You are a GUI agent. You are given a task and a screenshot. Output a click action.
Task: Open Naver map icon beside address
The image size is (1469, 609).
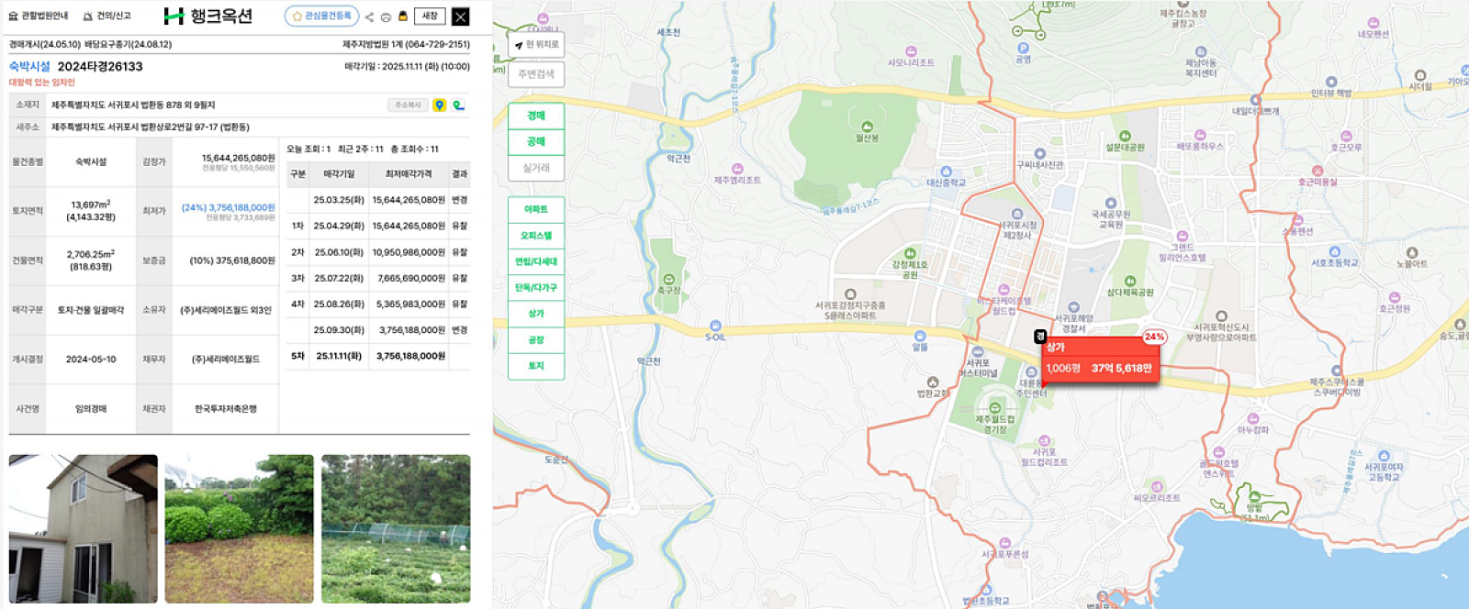coord(458,105)
